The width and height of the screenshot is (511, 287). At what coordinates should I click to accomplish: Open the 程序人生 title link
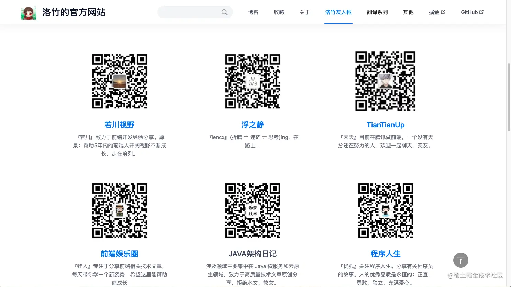coord(386,254)
